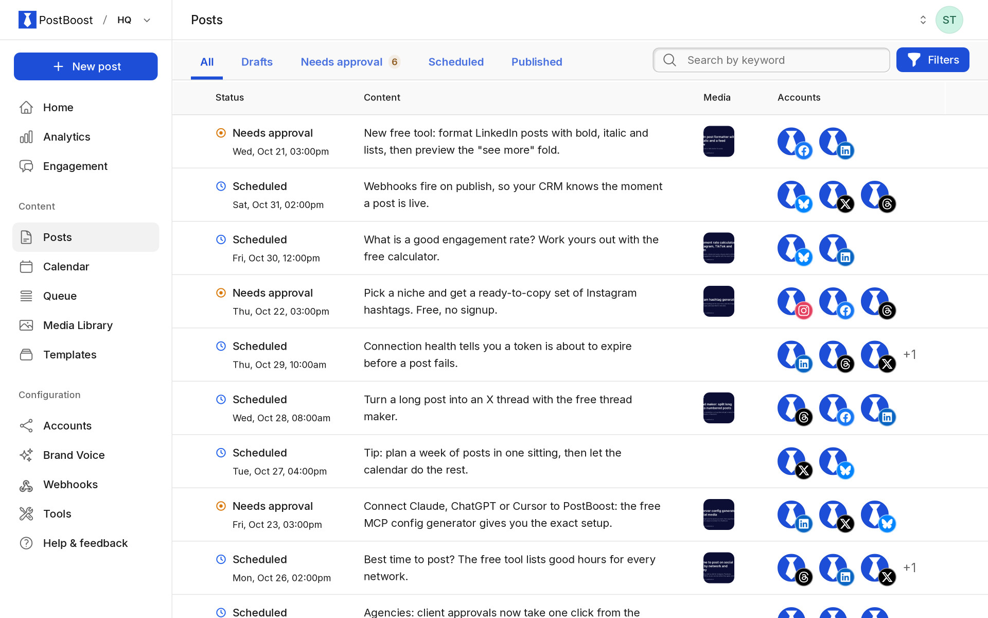Switch to the Drafts tab
The image size is (988, 618).
pyautogui.click(x=257, y=62)
